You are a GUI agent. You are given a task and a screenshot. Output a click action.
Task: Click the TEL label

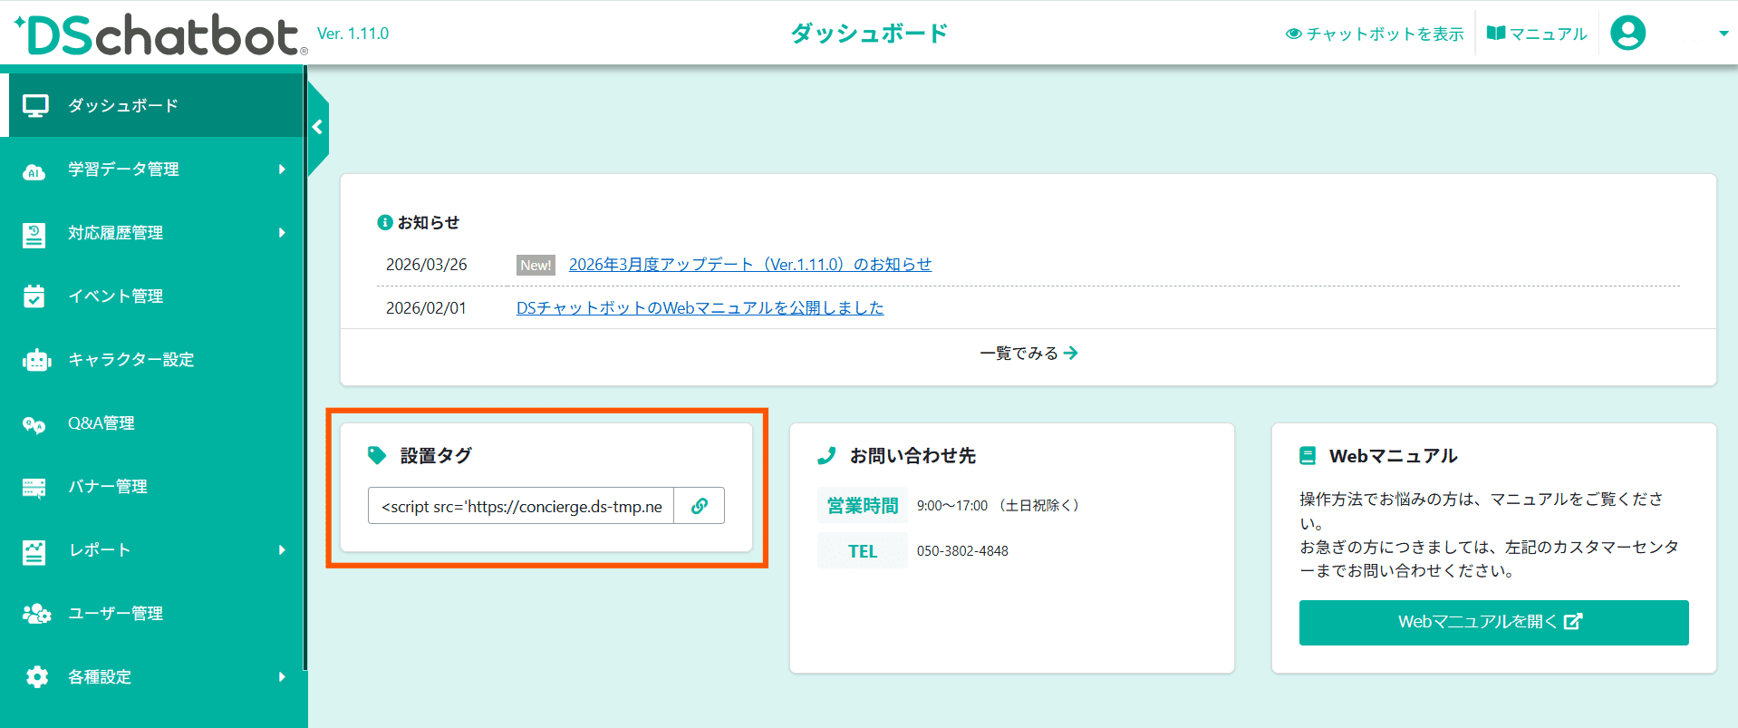[x=863, y=550]
